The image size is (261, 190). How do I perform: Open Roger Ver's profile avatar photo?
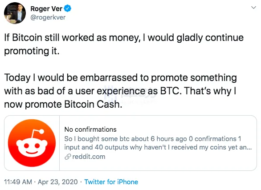(15, 13)
